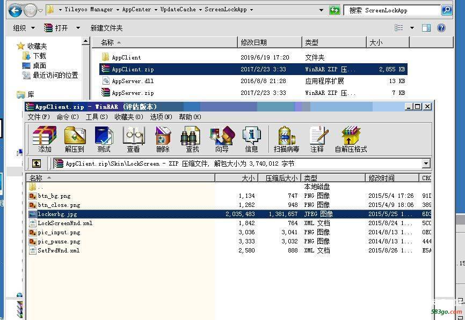Open Recent Places (最近访问的位置) in sidebar
Screen dimensions: 465x320
pos(50,75)
